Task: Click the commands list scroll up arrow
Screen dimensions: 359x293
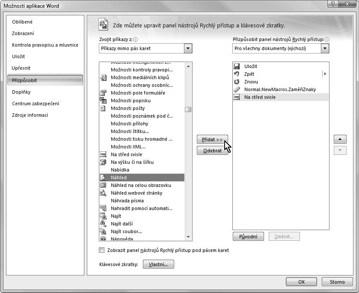Action: (x=188, y=66)
